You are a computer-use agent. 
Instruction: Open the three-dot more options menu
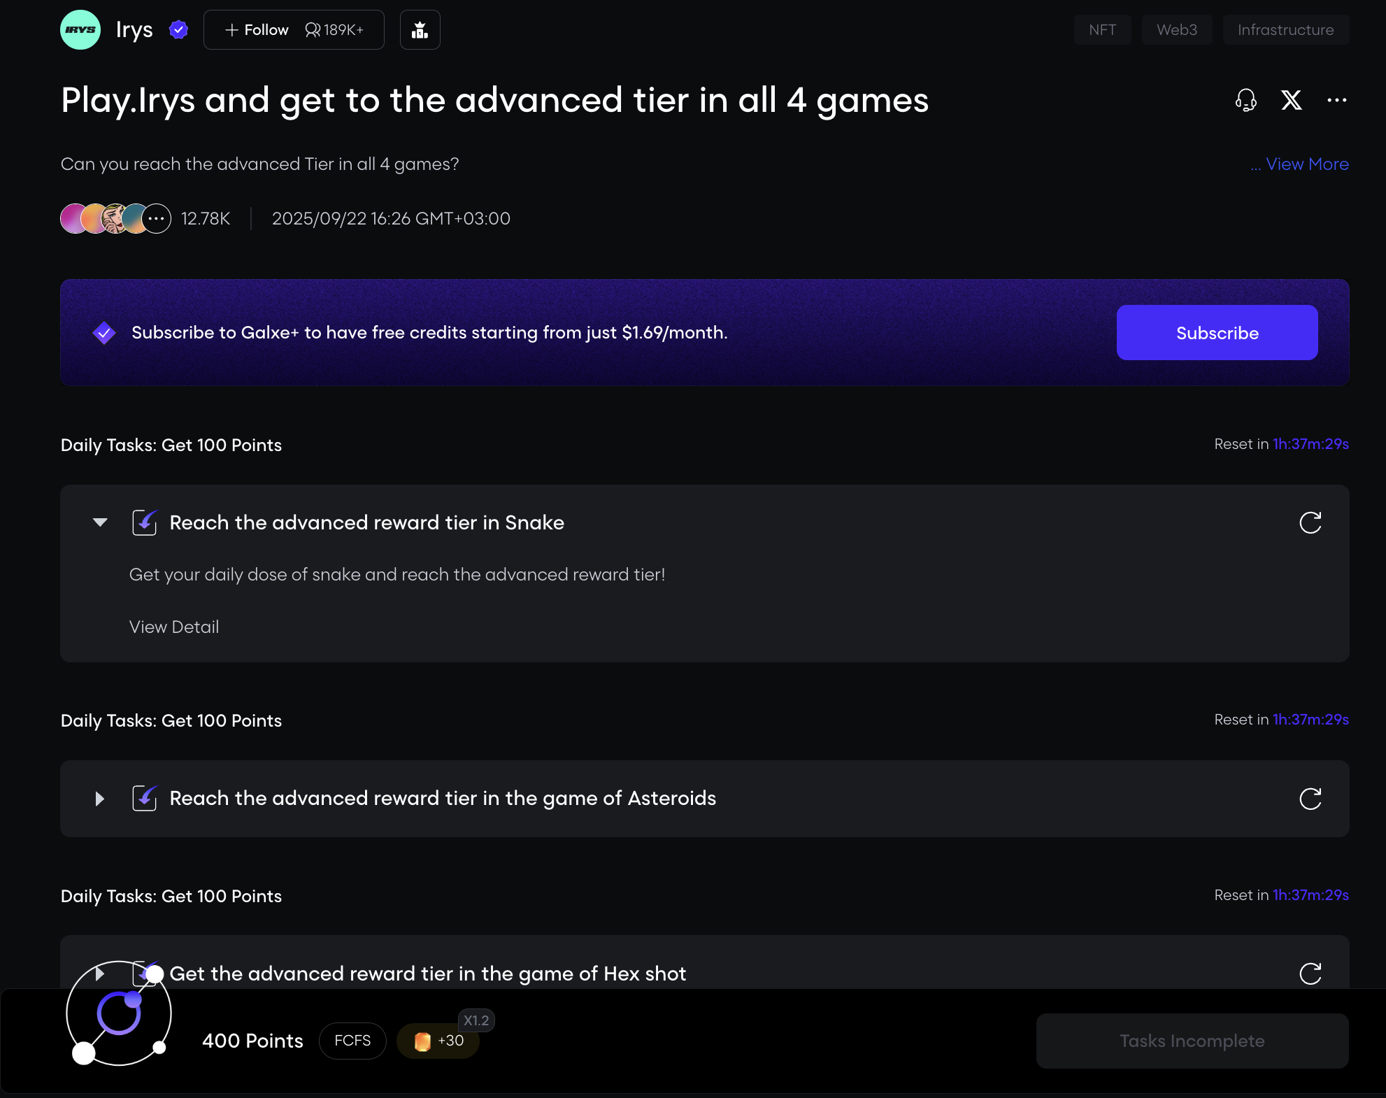(x=1336, y=101)
